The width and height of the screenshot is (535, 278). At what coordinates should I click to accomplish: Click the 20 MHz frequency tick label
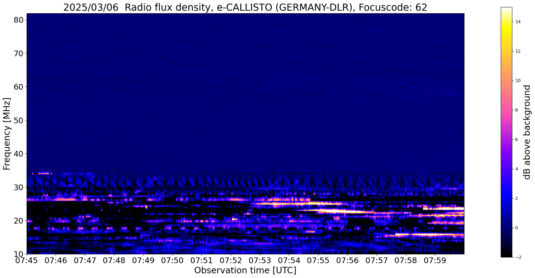pyautogui.click(x=18, y=221)
